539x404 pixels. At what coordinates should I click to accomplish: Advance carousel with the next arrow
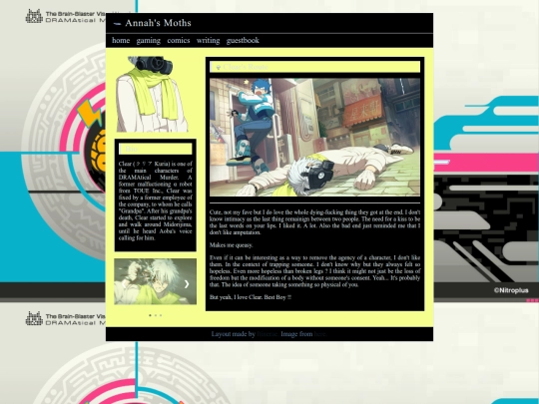[187, 283]
